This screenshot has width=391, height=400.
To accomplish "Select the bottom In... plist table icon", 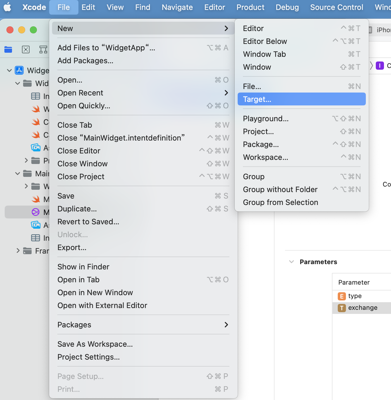I will click(36, 238).
